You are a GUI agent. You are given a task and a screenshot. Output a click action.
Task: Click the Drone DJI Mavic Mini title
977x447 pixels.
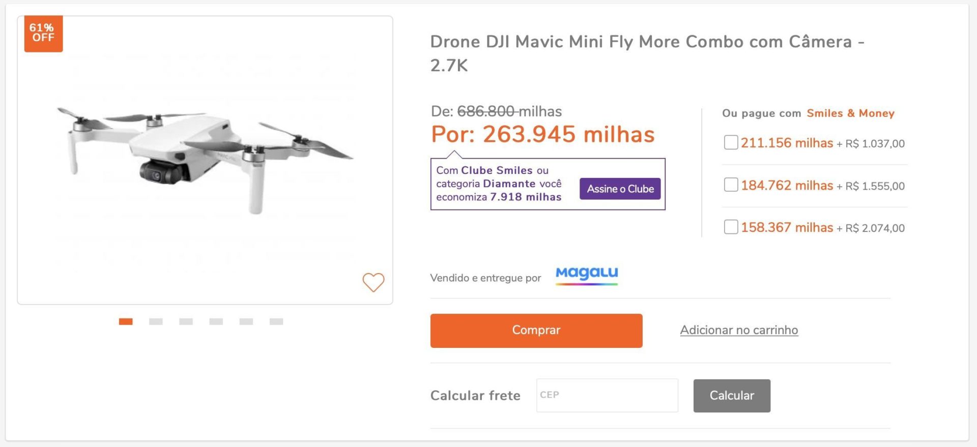(x=647, y=53)
